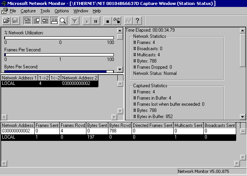Click the Frames Sent column header
This screenshot has height=176, width=247.
tap(47, 125)
